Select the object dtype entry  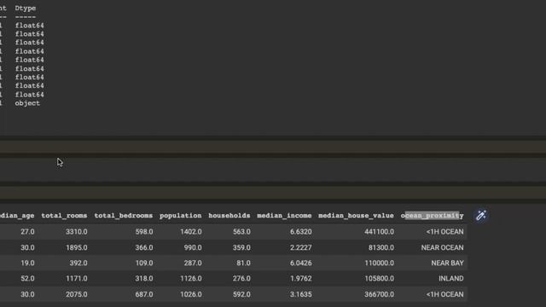[27, 103]
